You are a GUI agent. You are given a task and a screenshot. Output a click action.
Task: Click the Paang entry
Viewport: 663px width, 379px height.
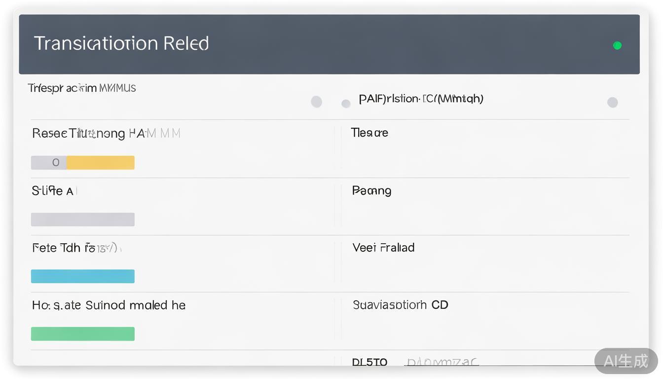point(372,190)
